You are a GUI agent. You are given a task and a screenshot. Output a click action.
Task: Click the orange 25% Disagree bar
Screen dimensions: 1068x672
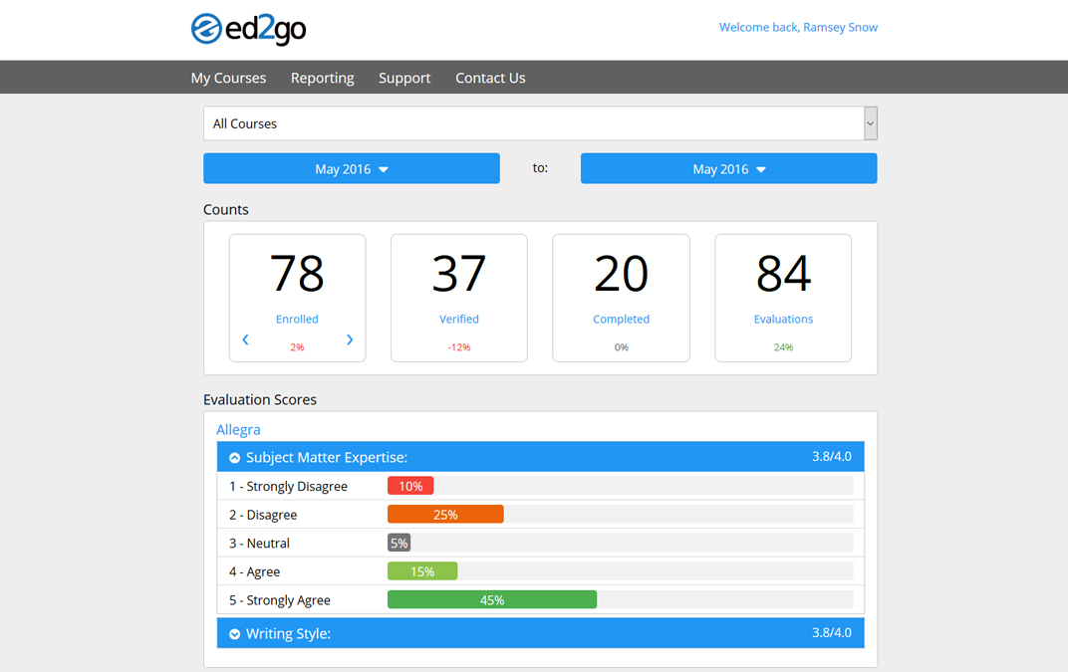tap(445, 515)
